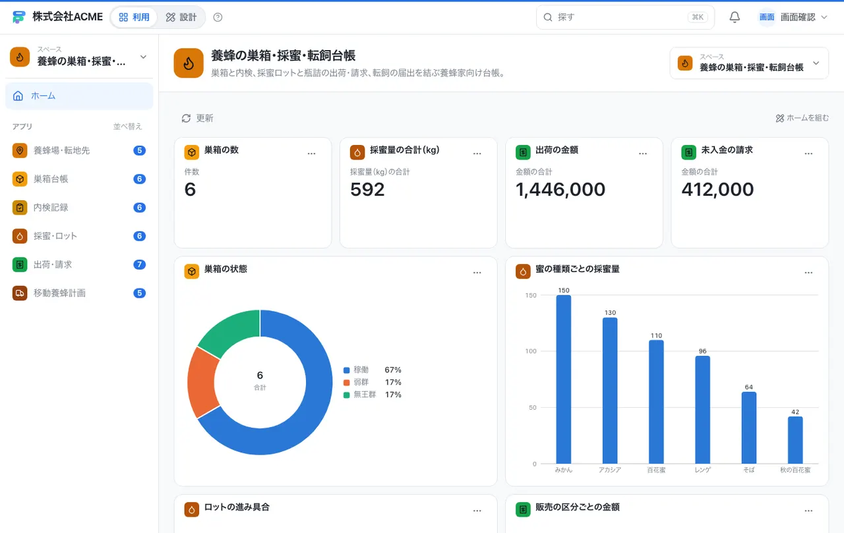Click the 移動養蜂計画 truck icon
Image resolution: width=844 pixels, height=533 pixels.
20,293
